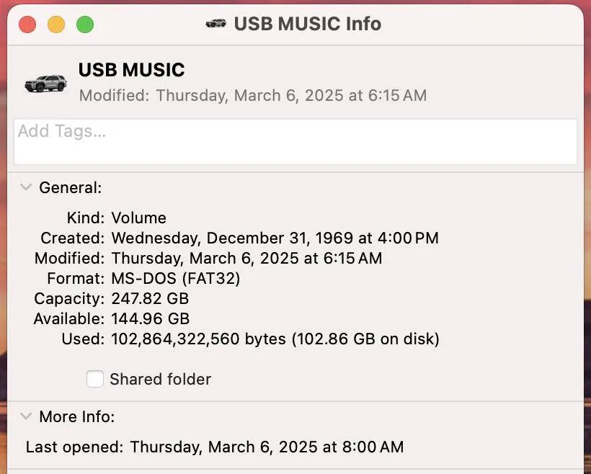Click the car icon in the title bar
This screenshot has width=591, height=474.
tap(215, 24)
